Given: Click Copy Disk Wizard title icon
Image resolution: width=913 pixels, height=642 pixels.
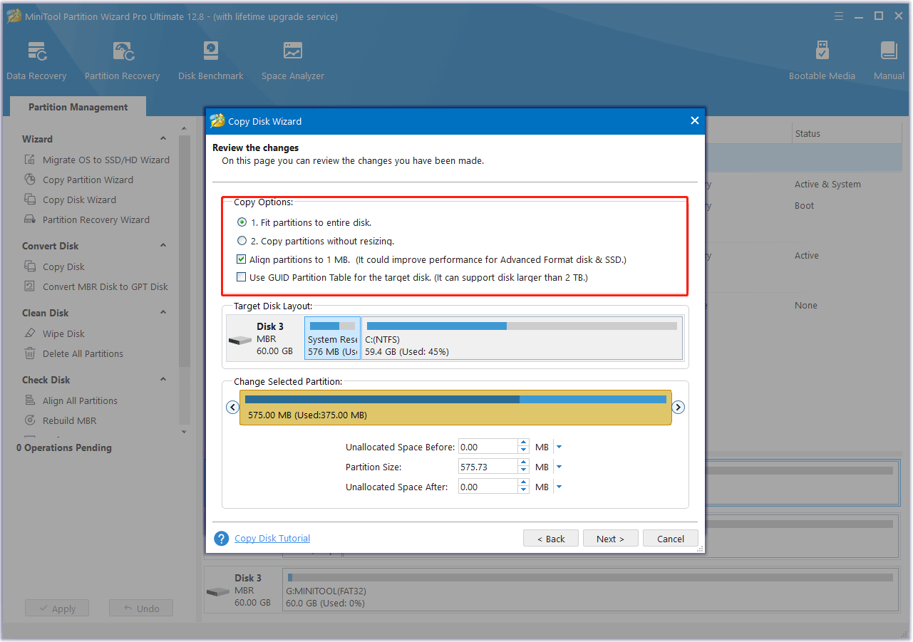Looking at the screenshot, I should coord(217,121).
